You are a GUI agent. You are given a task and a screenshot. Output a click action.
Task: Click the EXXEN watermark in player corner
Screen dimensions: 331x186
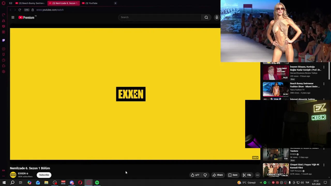[x=255, y=158]
